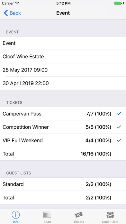Viewport: 126px width, 224px height.
Task: Open the Scan barcode tab
Action: click(x=47, y=215)
